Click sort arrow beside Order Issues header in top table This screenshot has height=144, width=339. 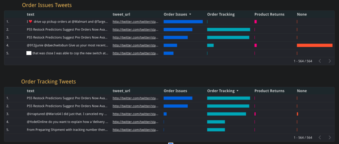pos(190,14)
